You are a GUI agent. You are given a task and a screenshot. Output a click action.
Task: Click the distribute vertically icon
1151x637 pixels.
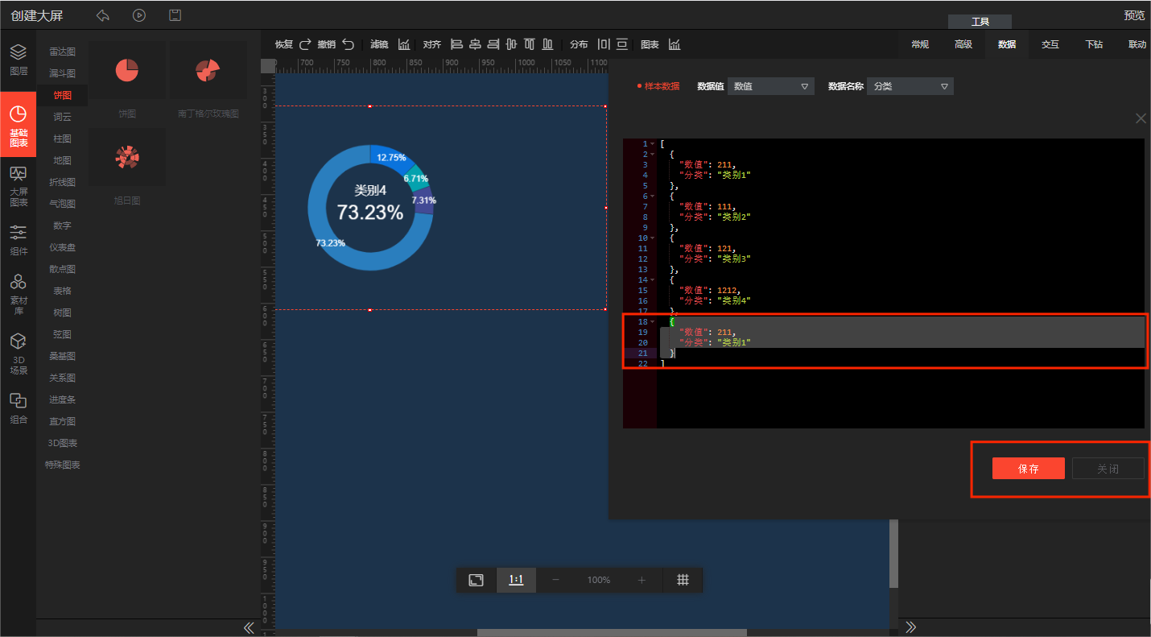coord(621,44)
